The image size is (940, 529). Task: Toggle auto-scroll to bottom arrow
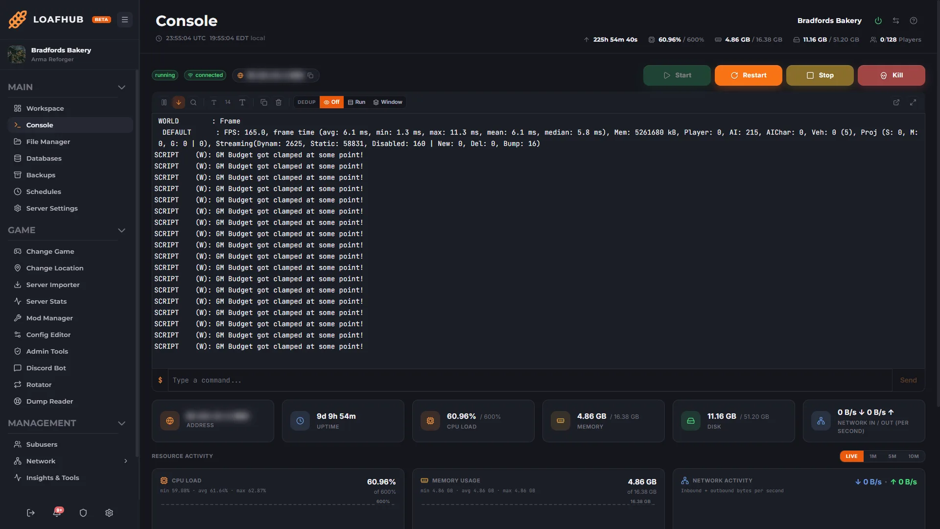click(x=179, y=102)
